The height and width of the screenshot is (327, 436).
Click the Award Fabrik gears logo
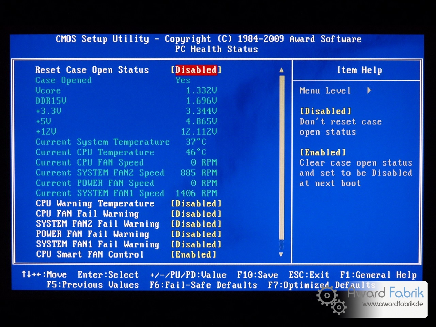point(331,300)
